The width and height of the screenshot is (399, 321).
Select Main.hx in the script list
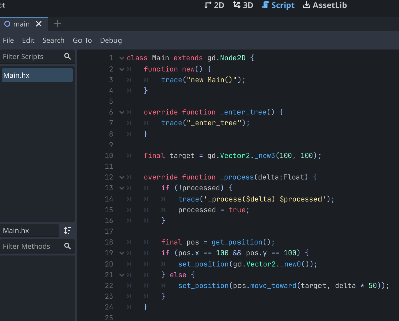point(37,75)
